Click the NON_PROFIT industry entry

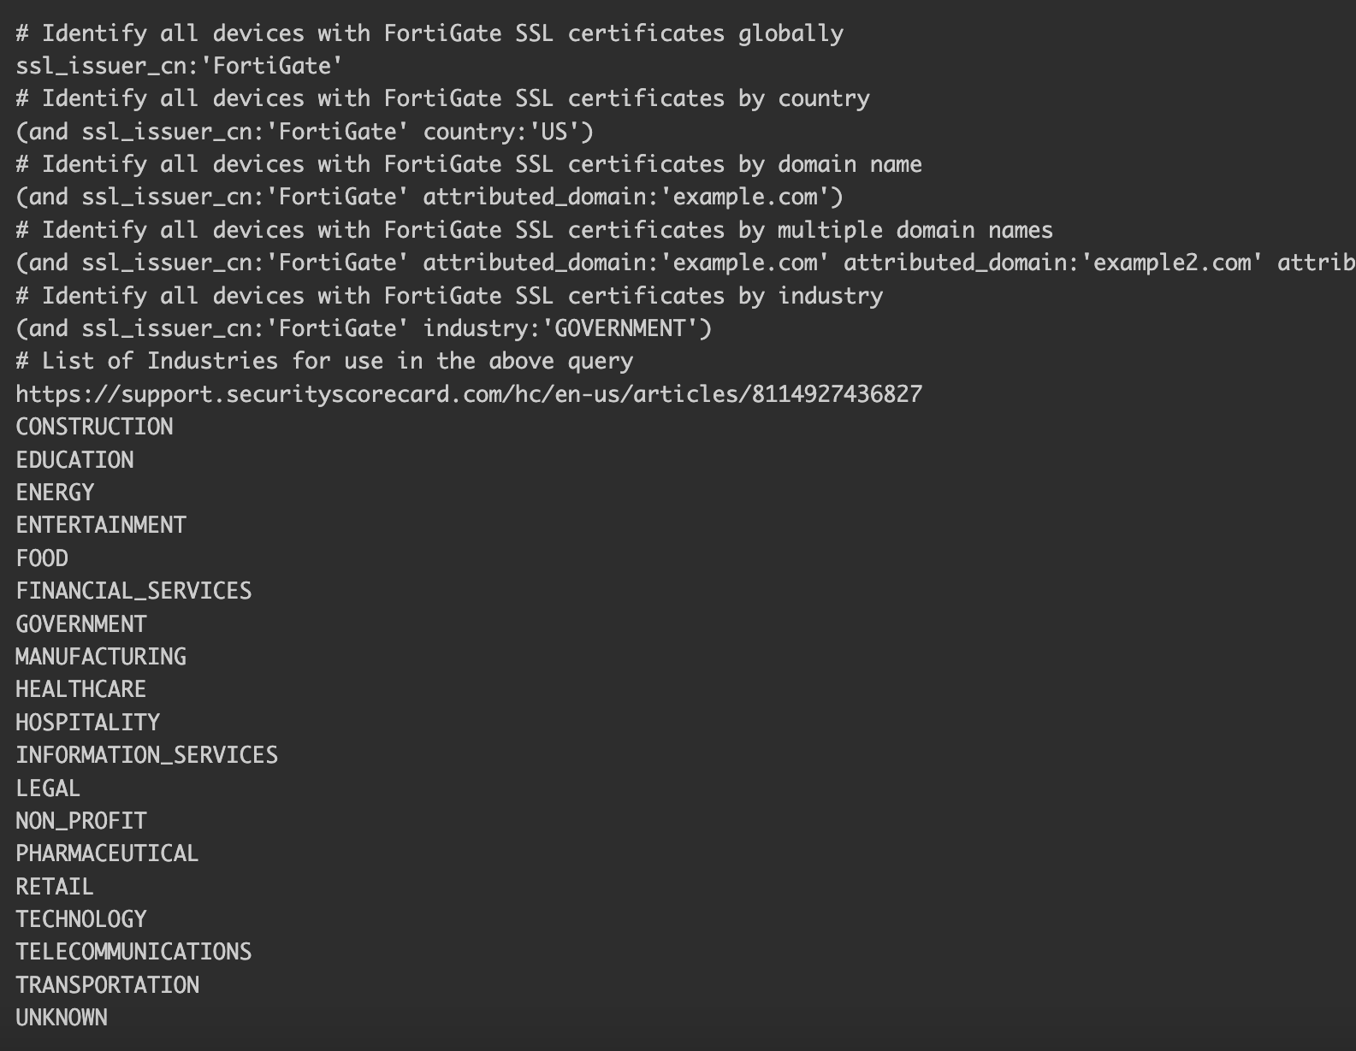pyautogui.click(x=80, y=821)
